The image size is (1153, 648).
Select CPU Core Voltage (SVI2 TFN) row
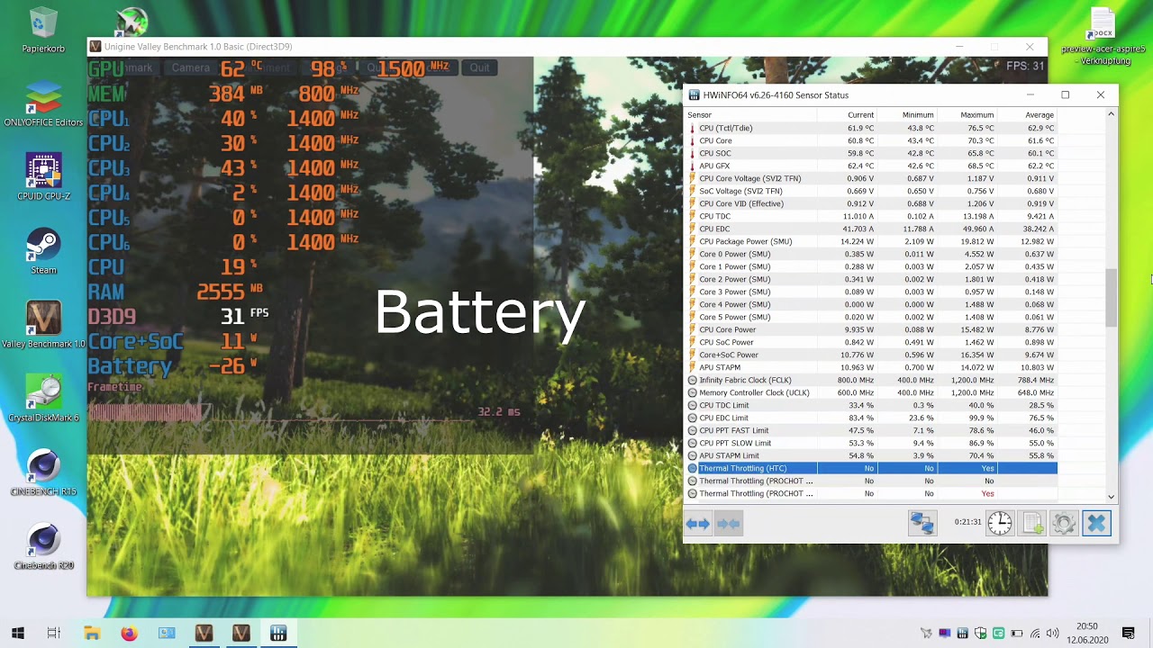870,178
